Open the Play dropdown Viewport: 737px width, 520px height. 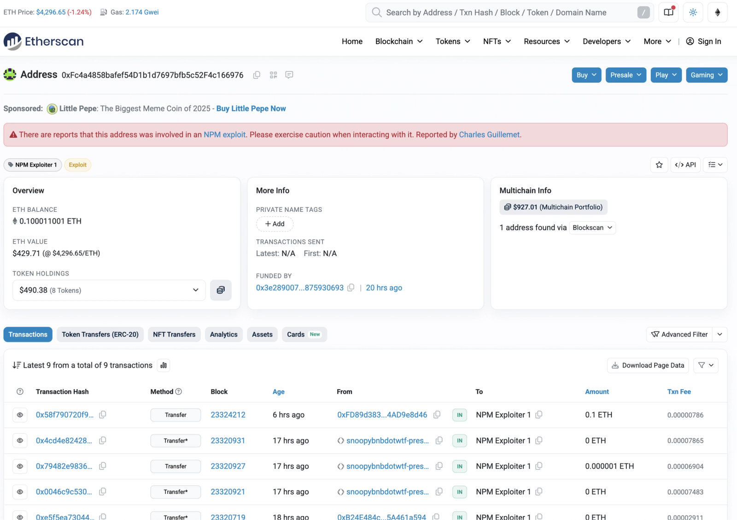[666, 75]
